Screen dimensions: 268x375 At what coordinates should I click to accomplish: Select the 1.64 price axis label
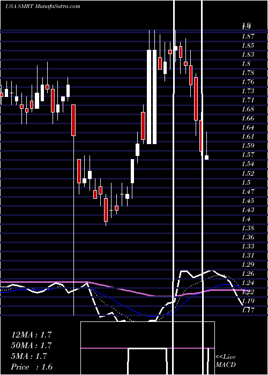coord(249,127)
